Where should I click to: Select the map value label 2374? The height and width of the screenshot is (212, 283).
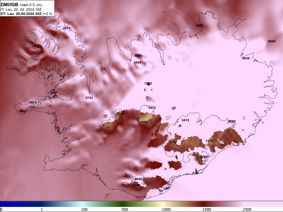point(33,102)
